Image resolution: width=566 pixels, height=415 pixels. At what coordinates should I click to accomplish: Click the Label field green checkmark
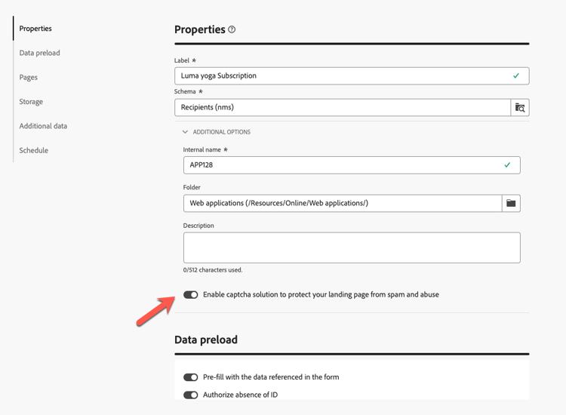tap(516, 76)
